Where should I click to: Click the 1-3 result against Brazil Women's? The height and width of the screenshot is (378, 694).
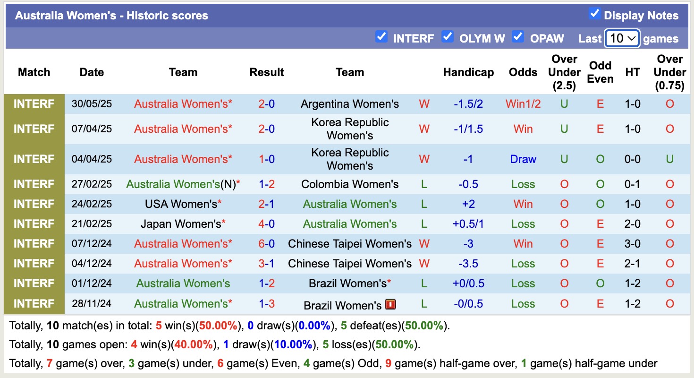[x=266, y=304]
